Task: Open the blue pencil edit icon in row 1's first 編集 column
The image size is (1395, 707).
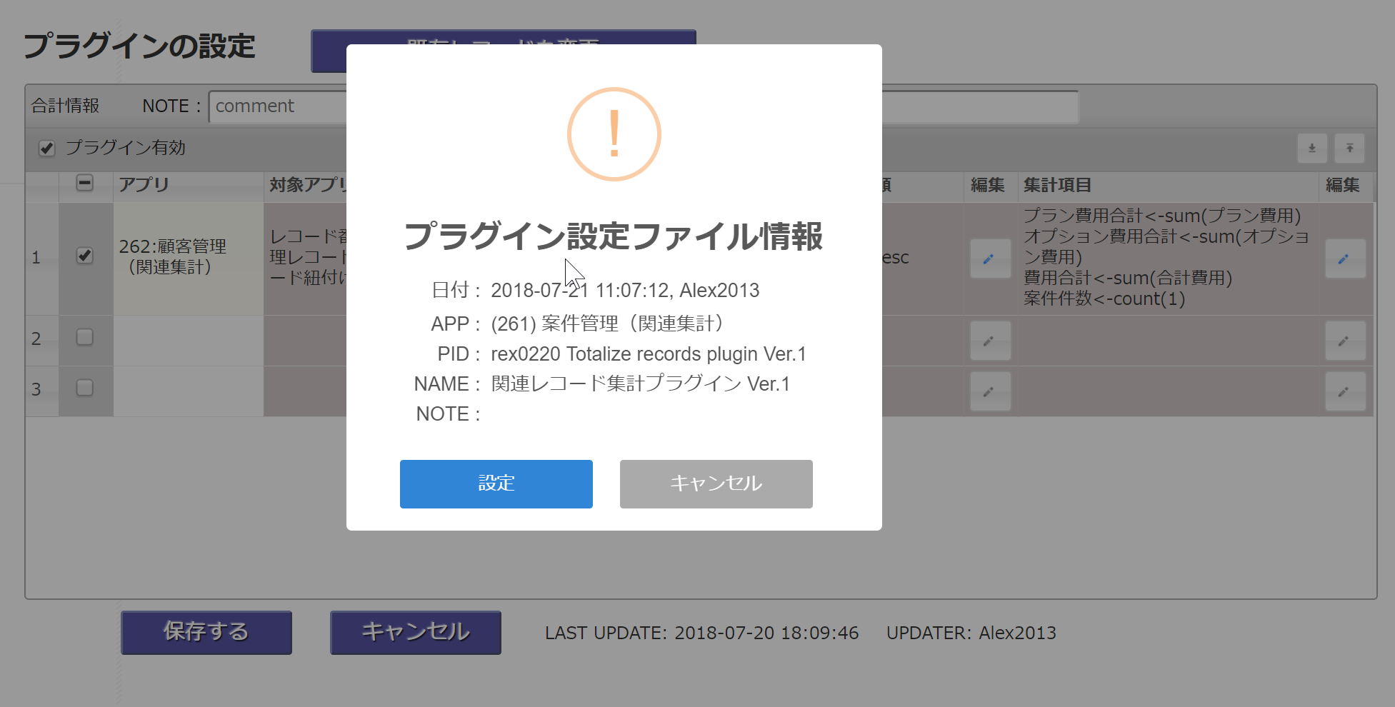Action: [x=989, y=259]
